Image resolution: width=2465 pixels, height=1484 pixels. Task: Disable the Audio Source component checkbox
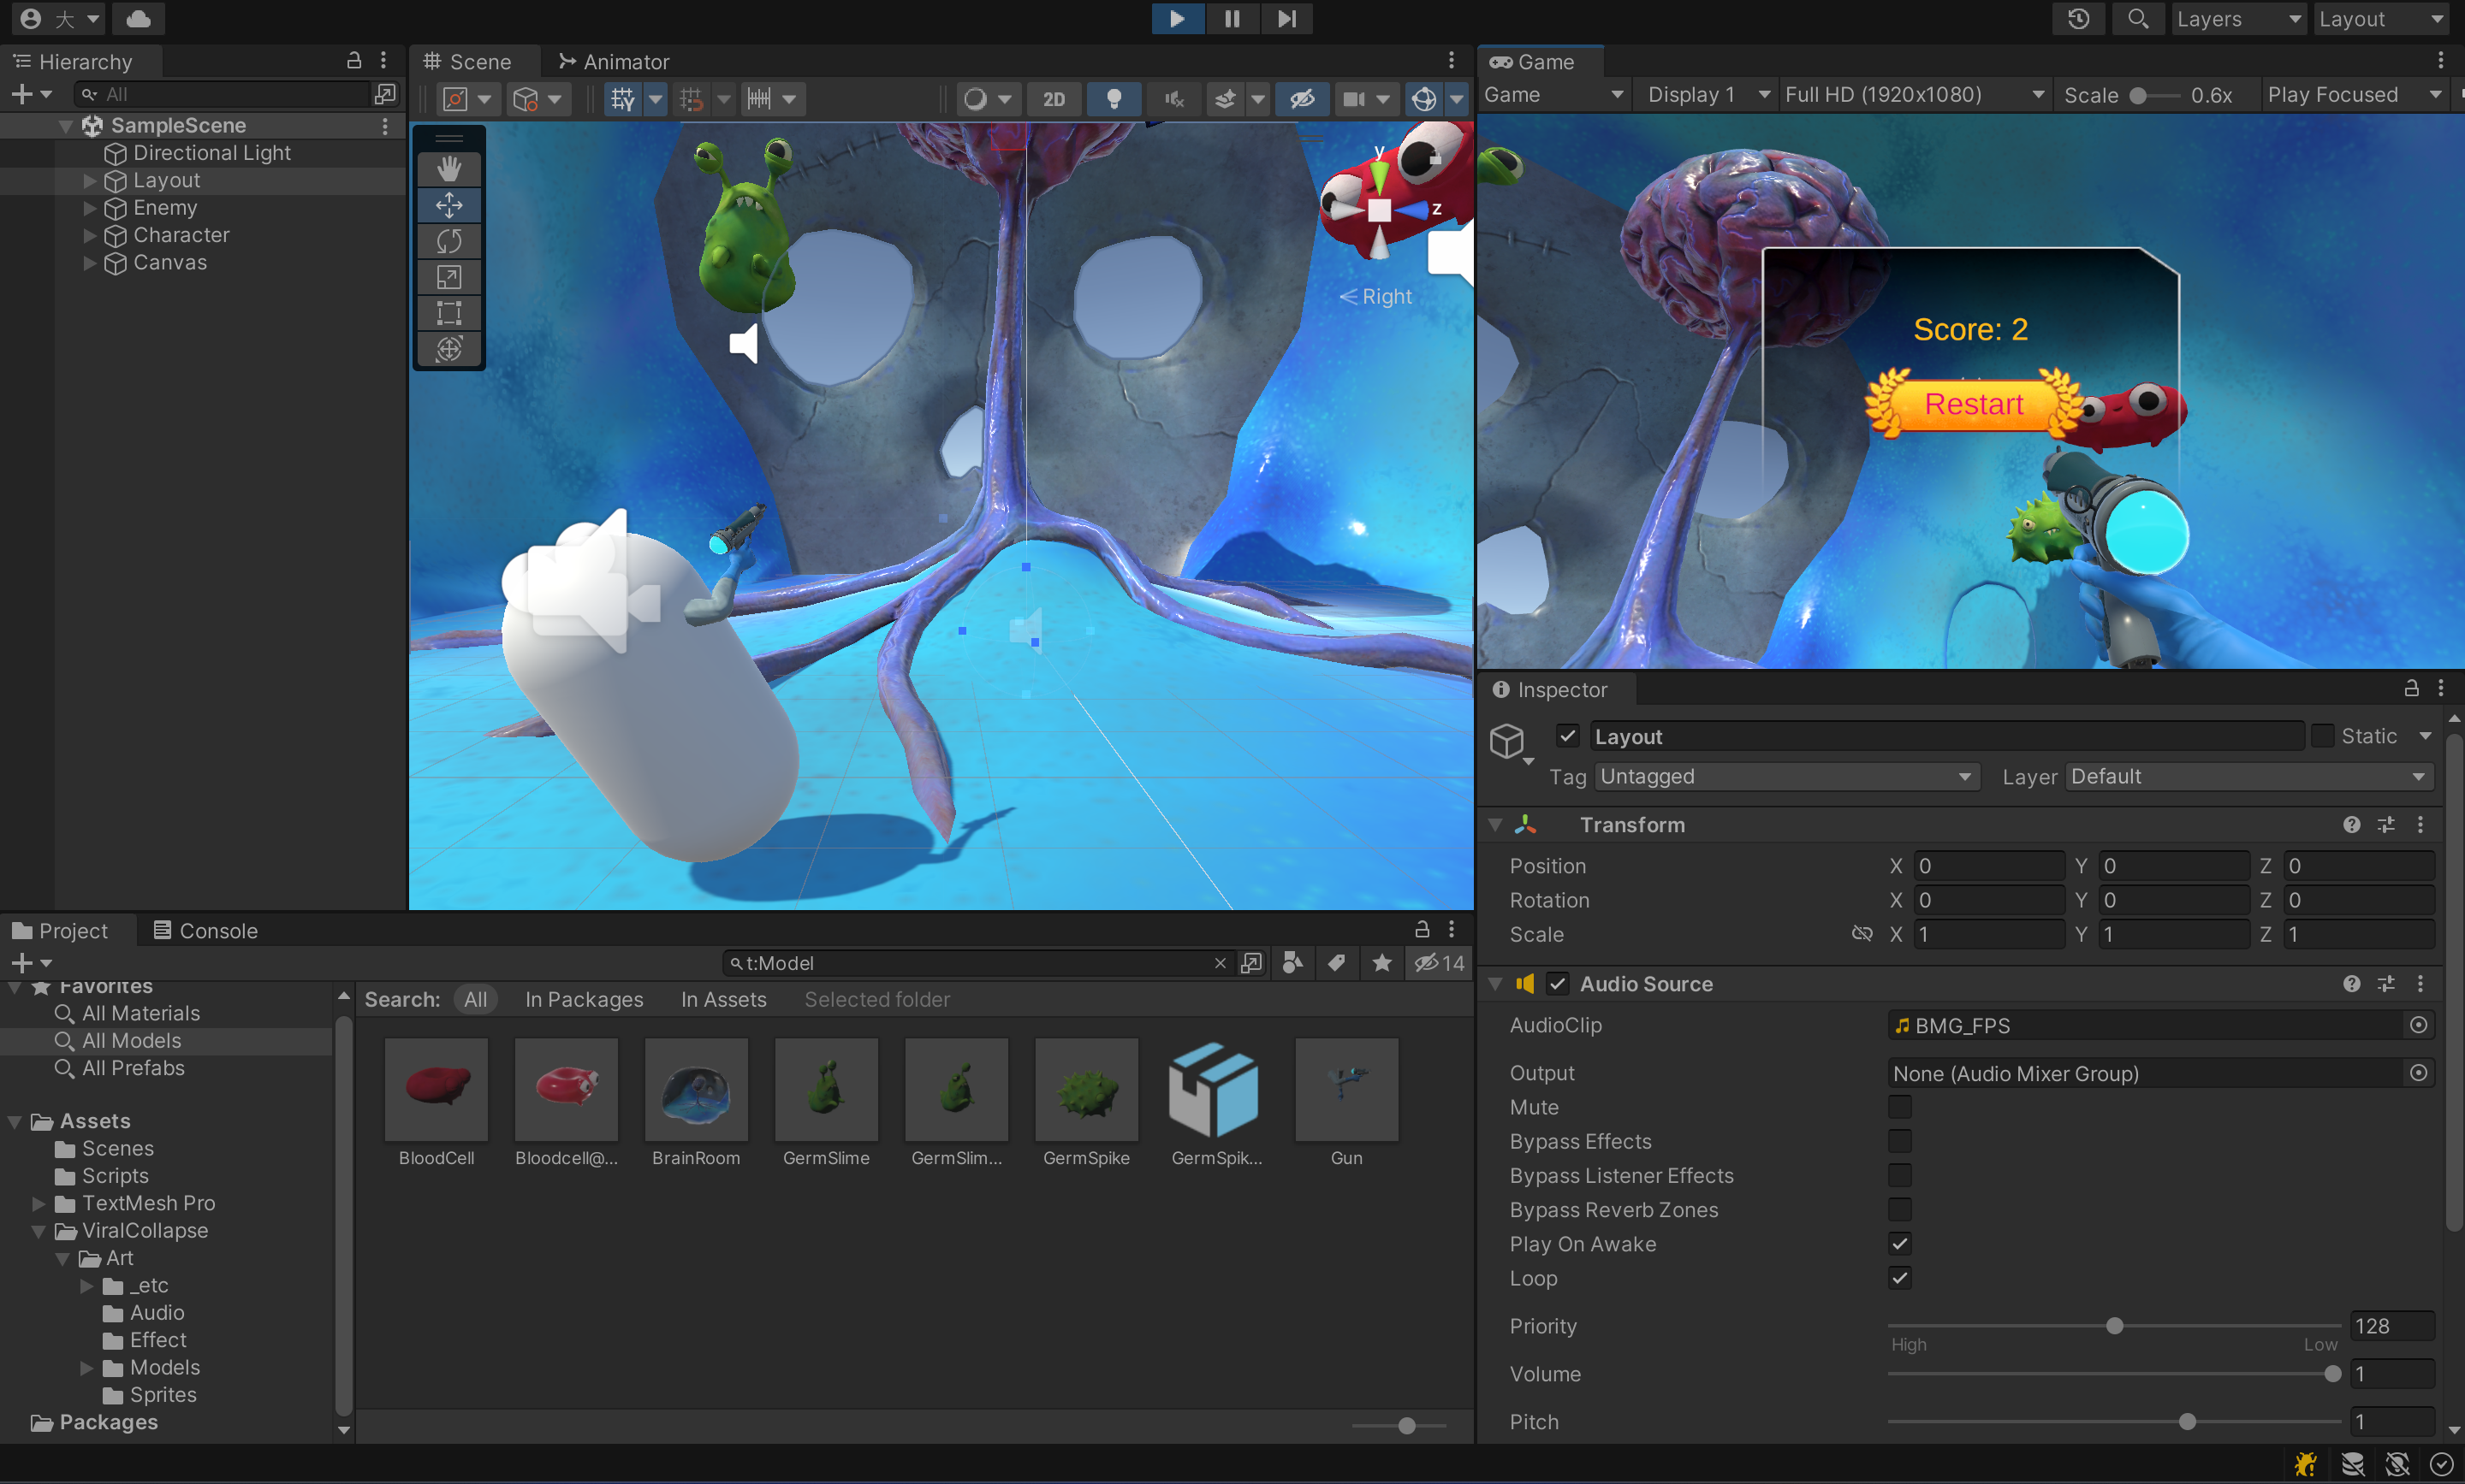[1558, 983]
